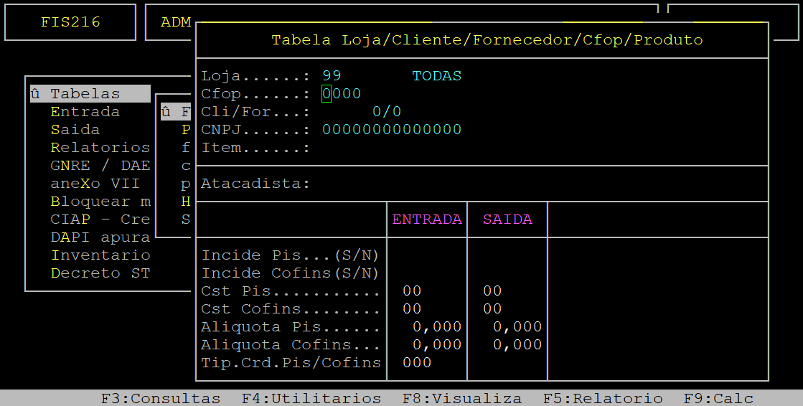Click the Cfop code input field
The image size is (803, 406).
(x=342, y=94)
